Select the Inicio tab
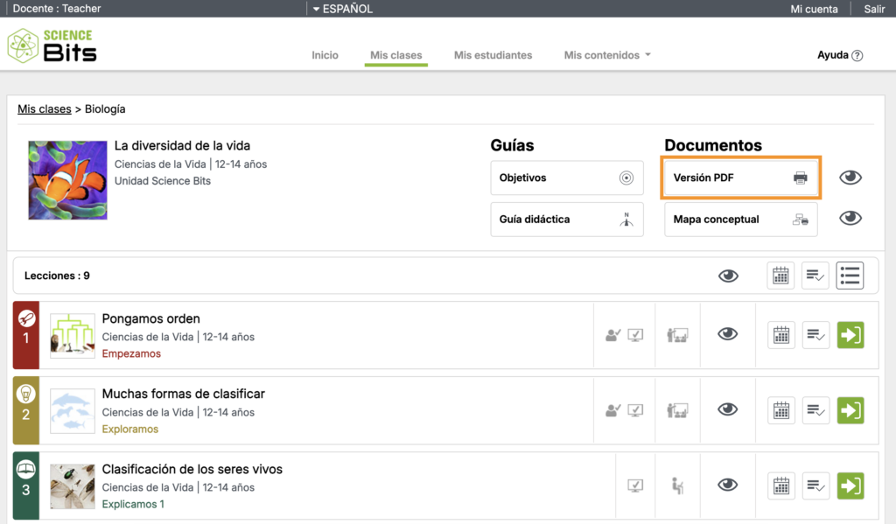 tap(325, 54)
